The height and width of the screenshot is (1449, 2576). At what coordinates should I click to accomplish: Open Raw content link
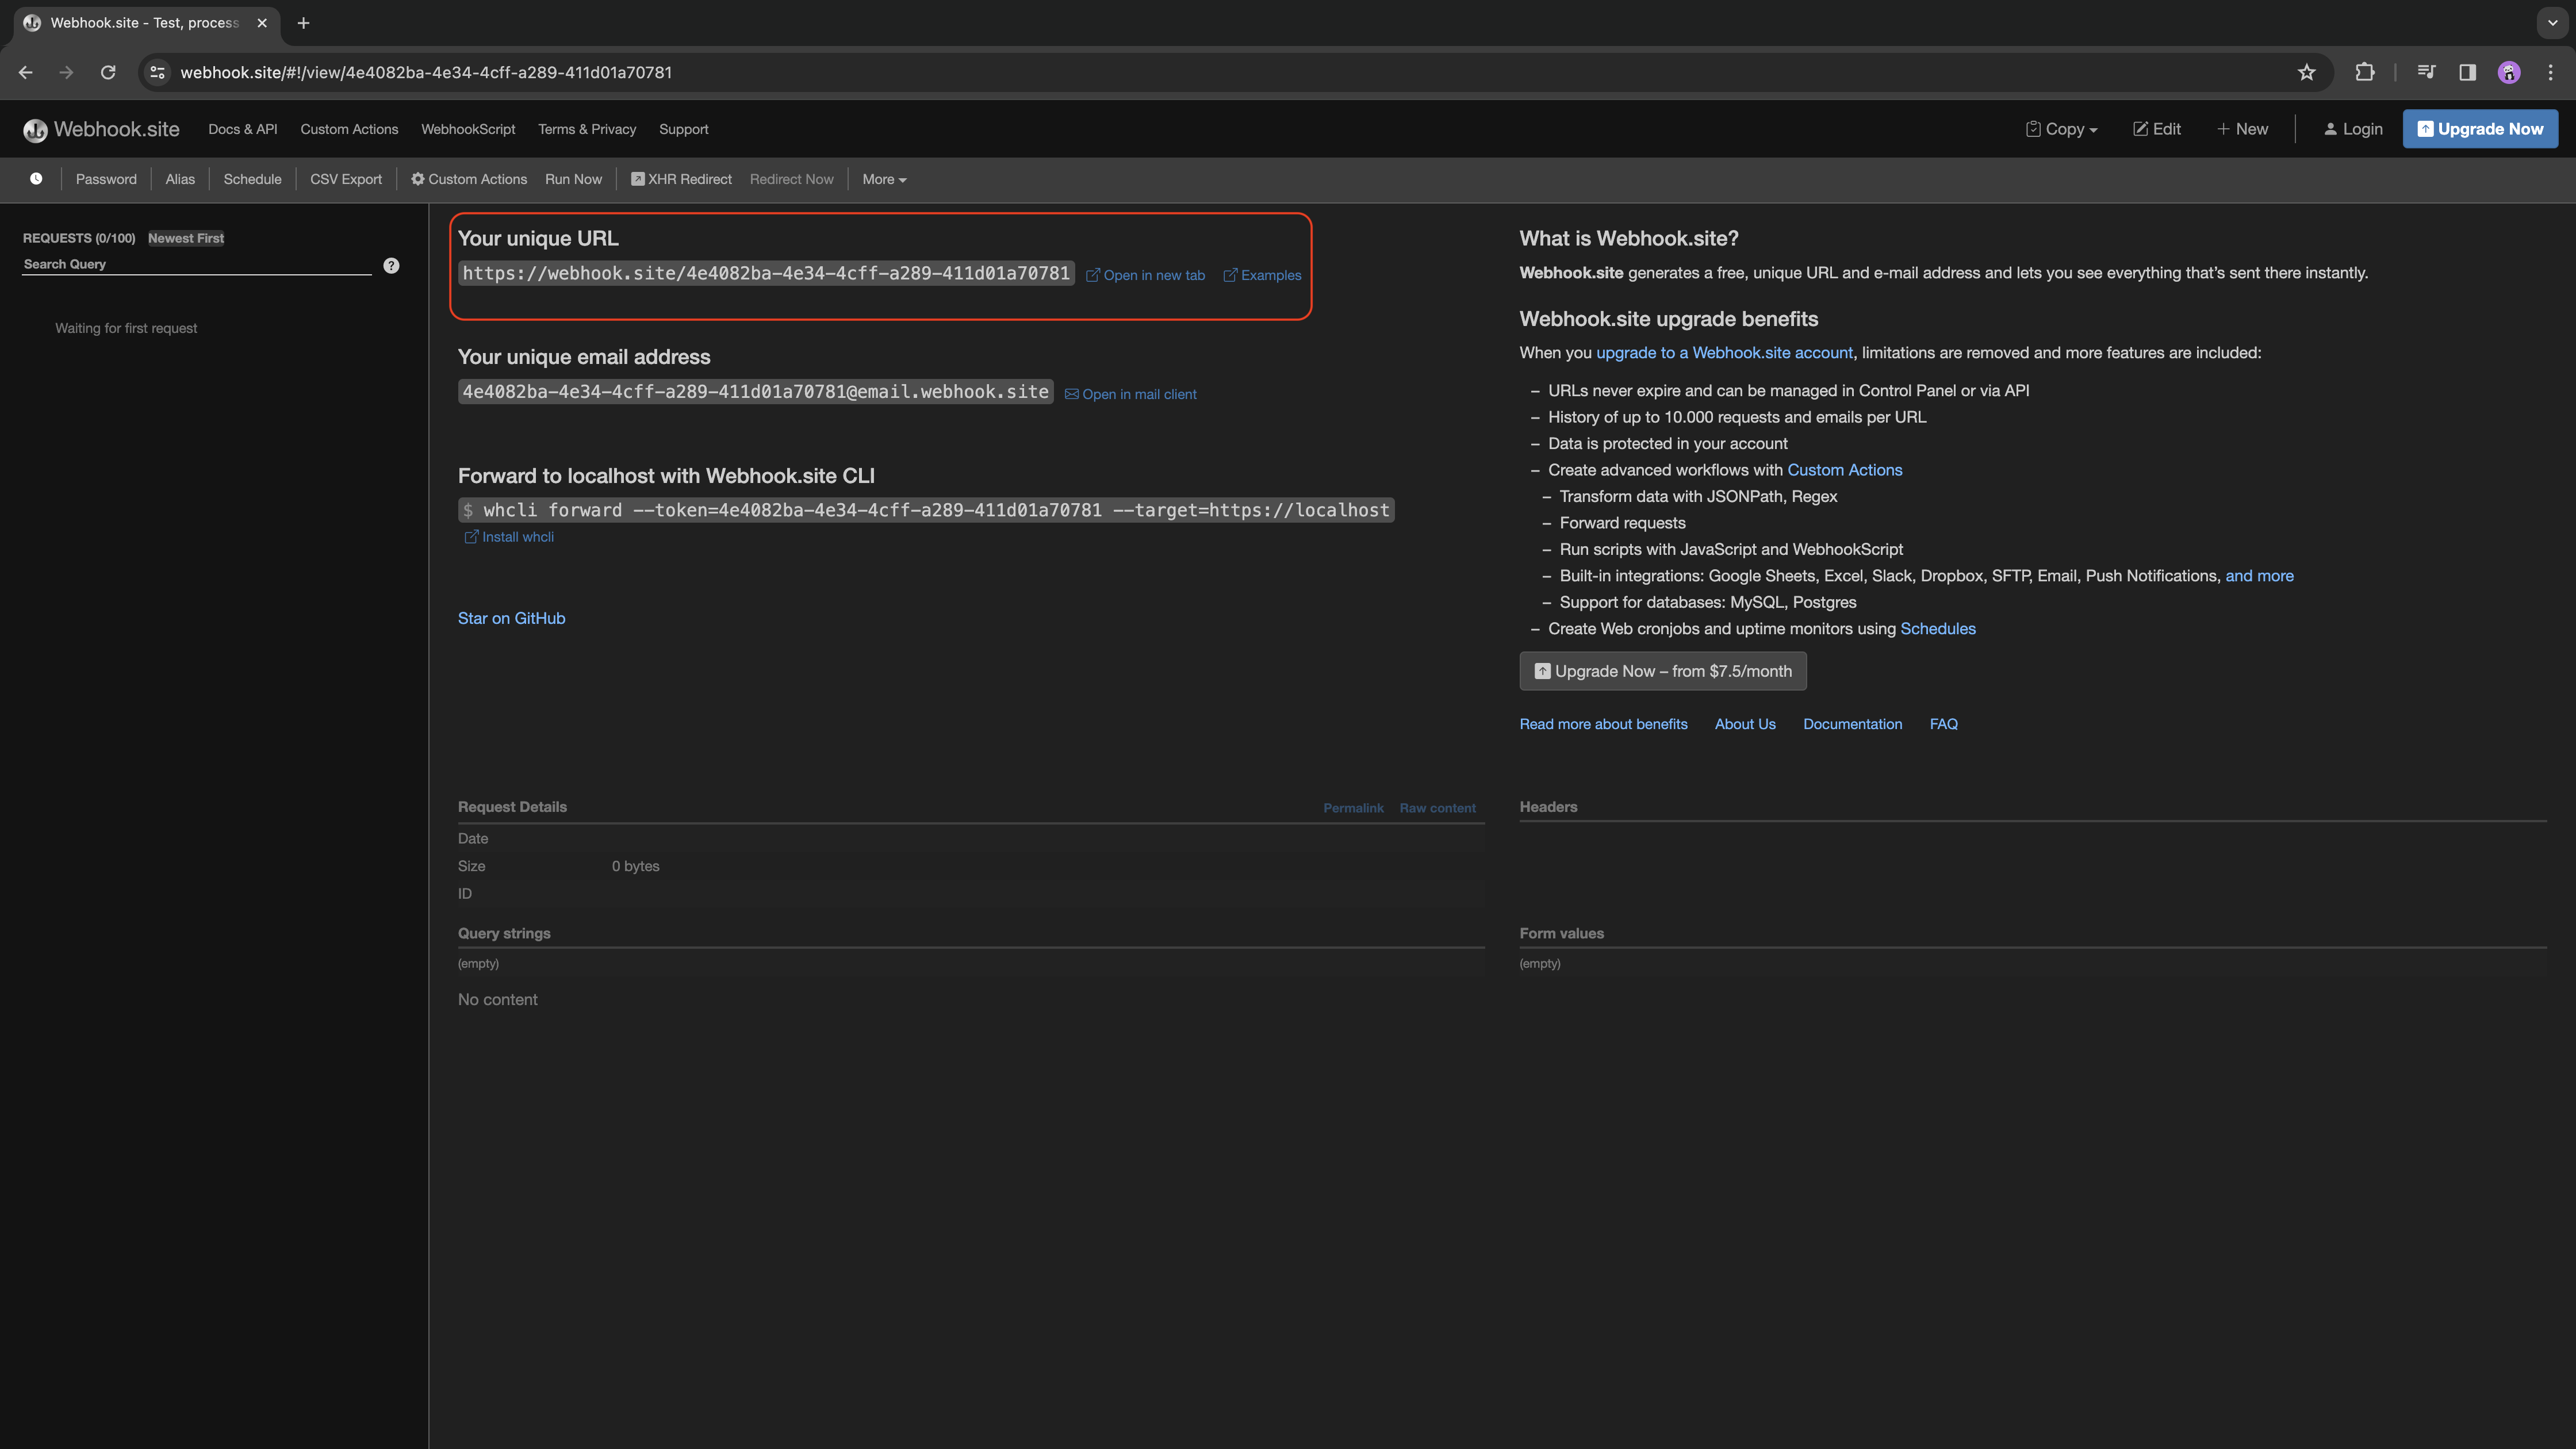(x=1437, y=808)
